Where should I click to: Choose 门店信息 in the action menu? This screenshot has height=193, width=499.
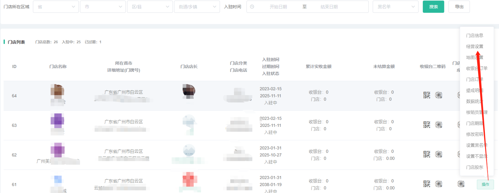[x=475, y=36]
